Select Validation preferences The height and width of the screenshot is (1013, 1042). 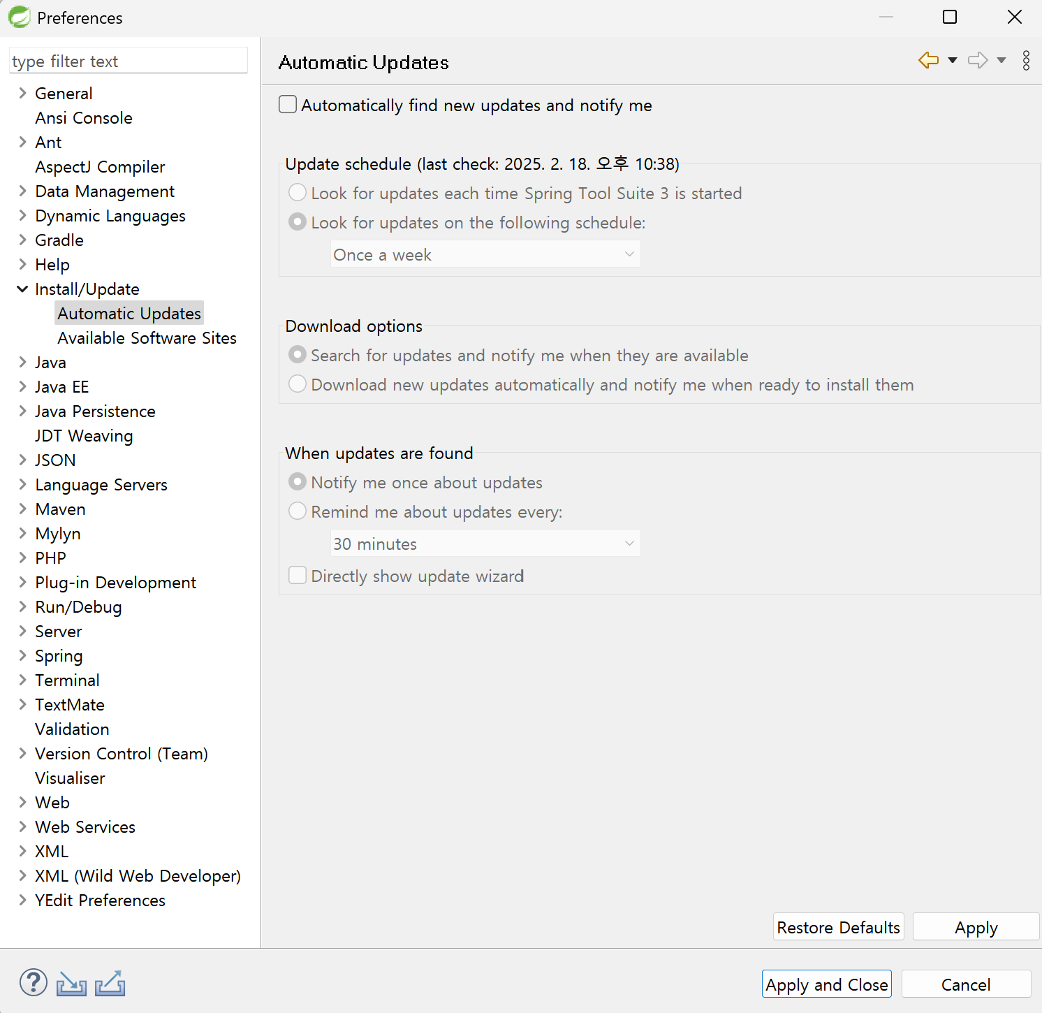pyautogui.click(x=72, y=729)
